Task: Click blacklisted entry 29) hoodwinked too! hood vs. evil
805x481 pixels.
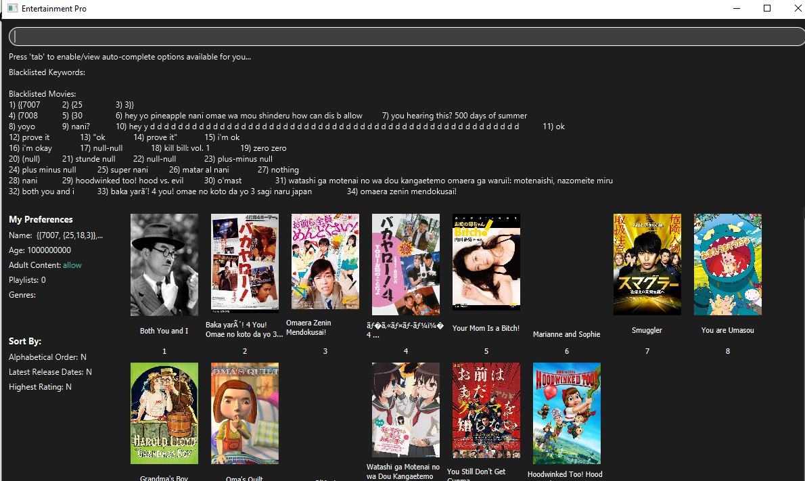Action: (x=122, y=181)
